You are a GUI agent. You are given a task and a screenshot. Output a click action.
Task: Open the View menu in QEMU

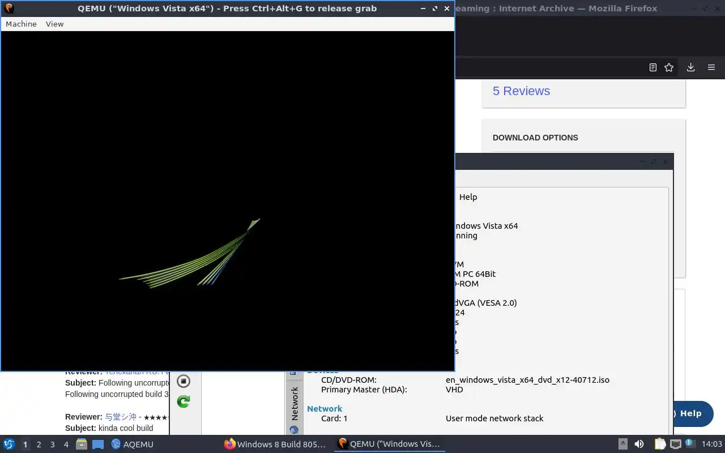[x=54, y=24]
